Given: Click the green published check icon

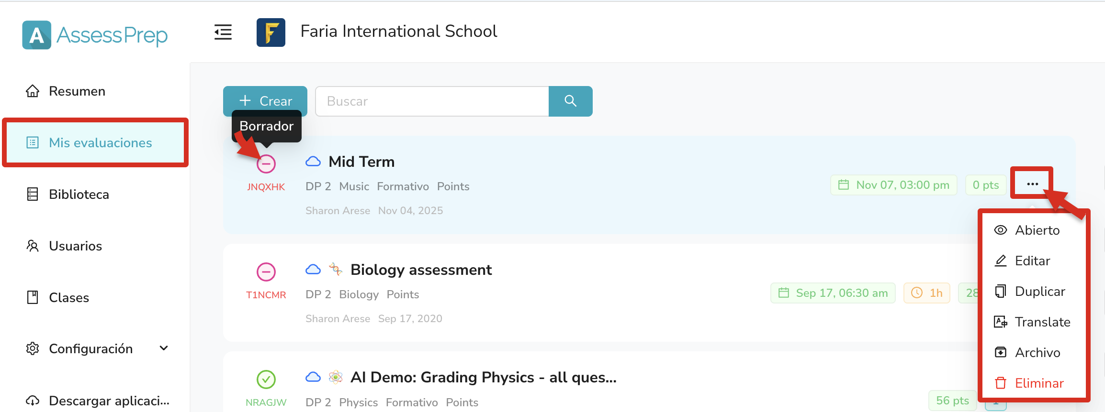Looking at the screenshot, I should (266, 379).
